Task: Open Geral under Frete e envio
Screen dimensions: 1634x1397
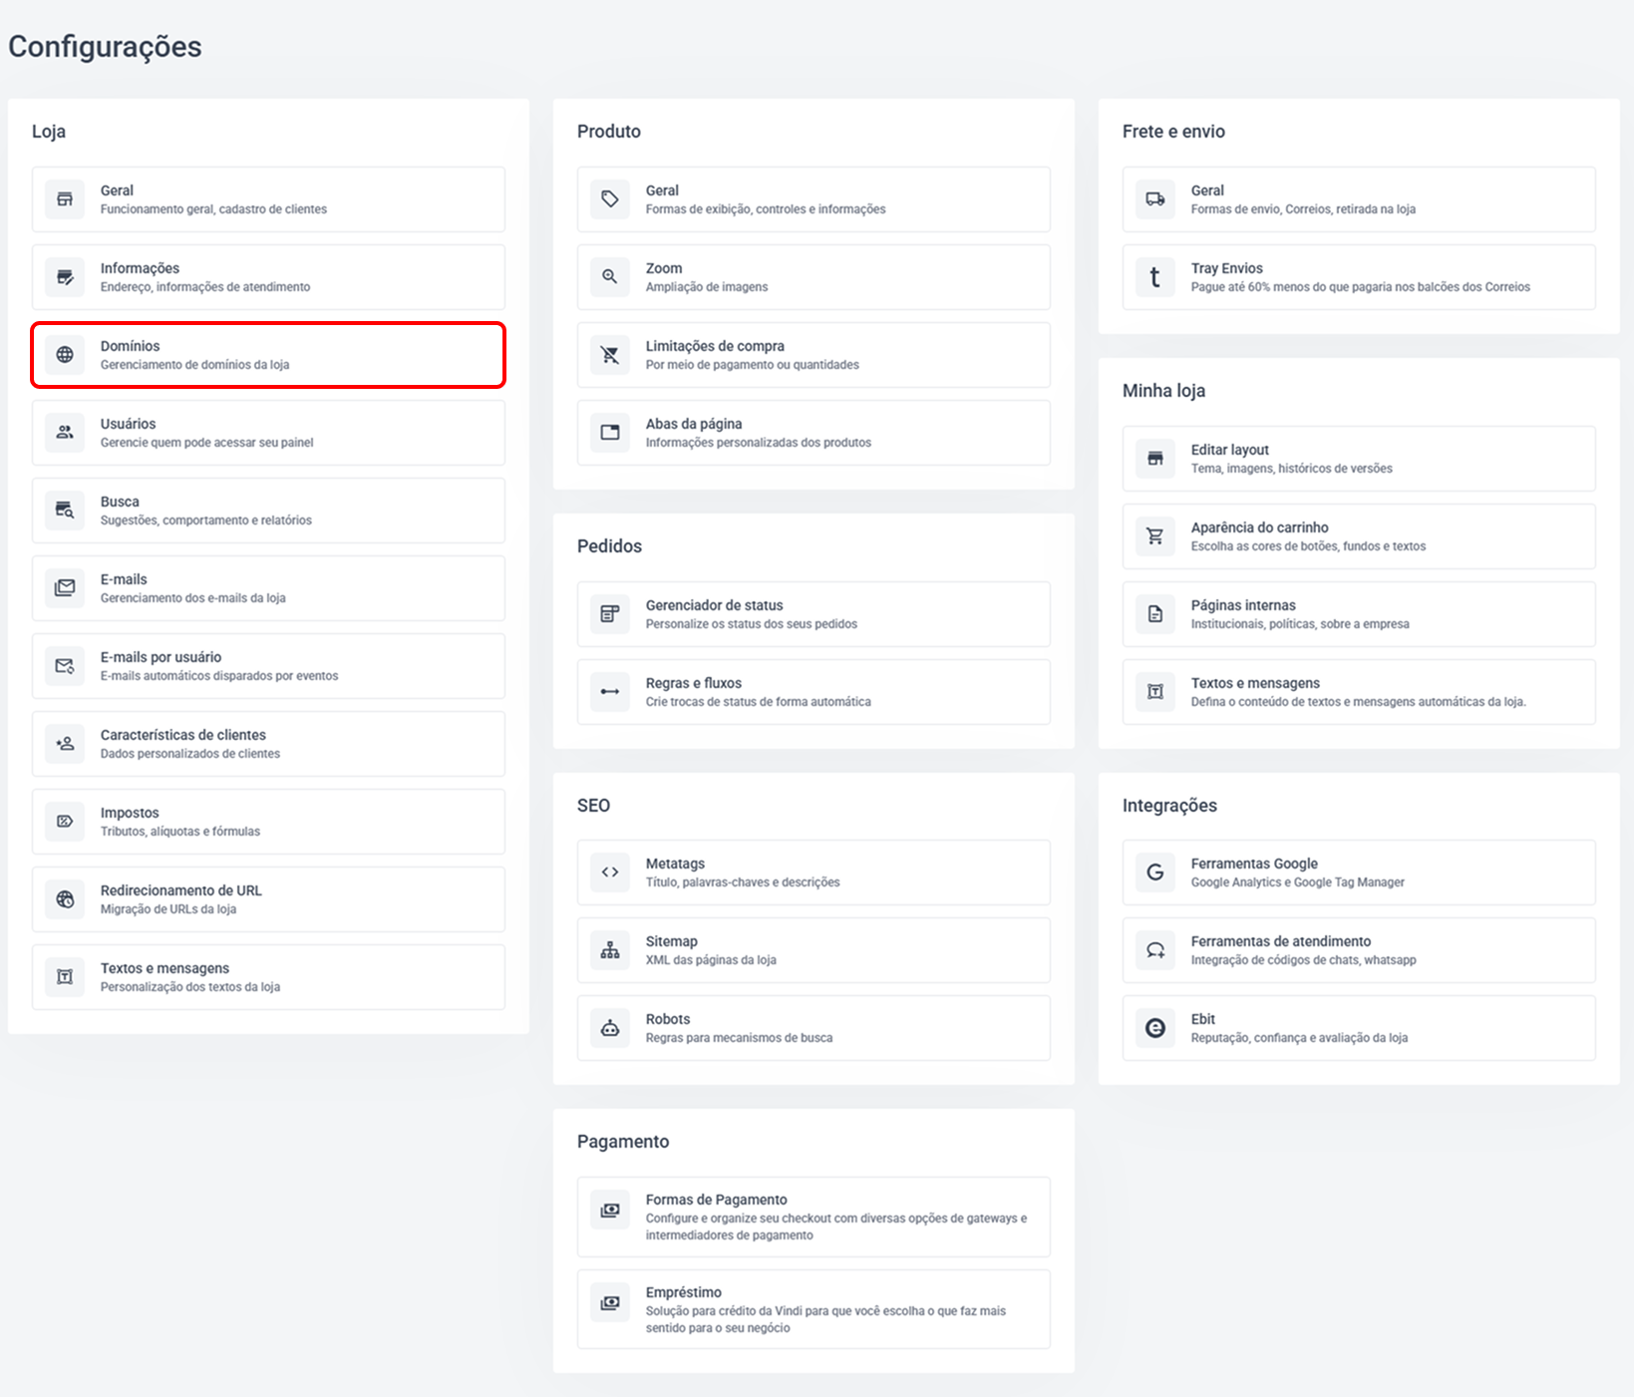Action: pyautogui.click(x=1359, y=199)
